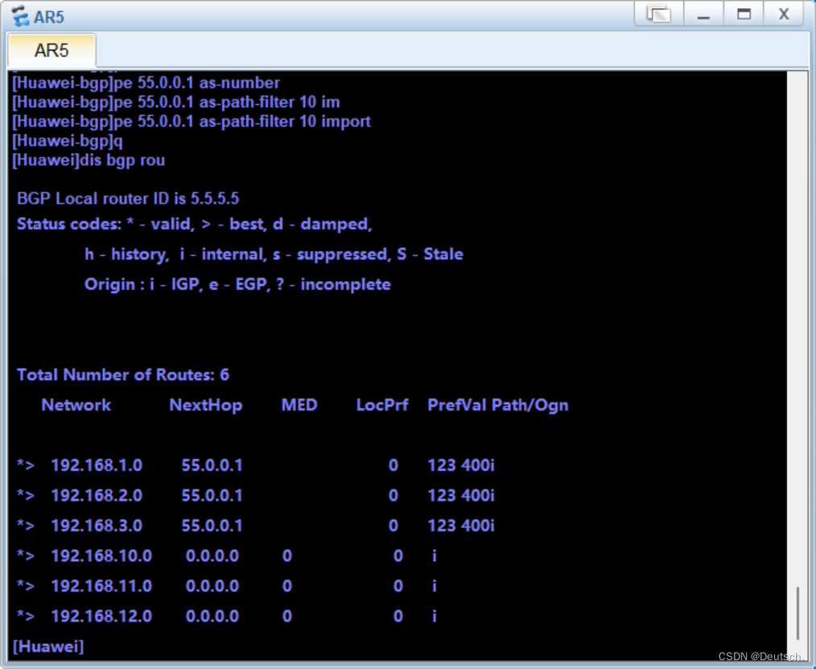This screenshot has height=669, width=816.
Task: Click the [Huawei-bgp]q command line
Action: click(68, 141)
